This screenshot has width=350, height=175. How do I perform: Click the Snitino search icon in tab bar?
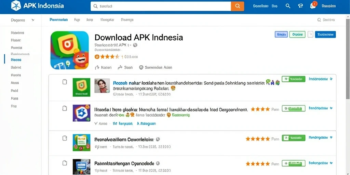click(319, 20)
